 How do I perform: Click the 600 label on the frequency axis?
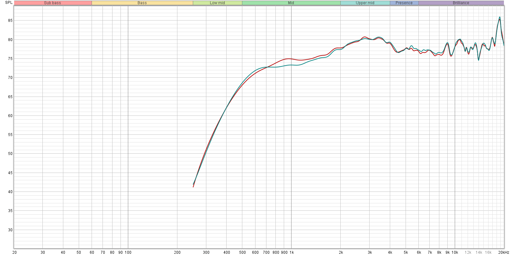click(255, 252)
